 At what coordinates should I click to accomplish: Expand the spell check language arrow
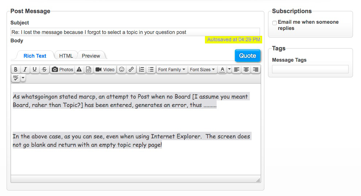tap(23, 78)
